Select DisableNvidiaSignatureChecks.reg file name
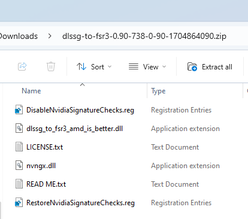This screenshot has width=248, height=219. [80, 110]
